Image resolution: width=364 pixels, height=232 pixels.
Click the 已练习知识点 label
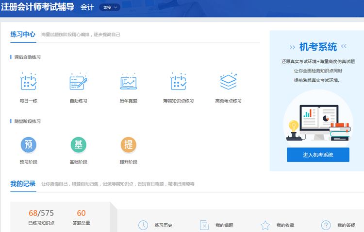click(x=41, y=223)
